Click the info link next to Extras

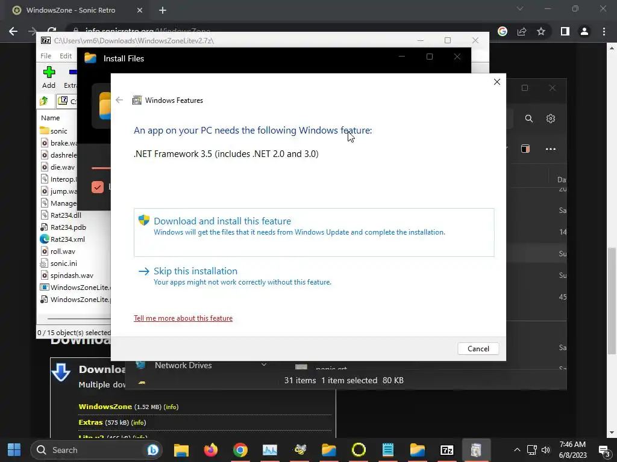[138, 423]
